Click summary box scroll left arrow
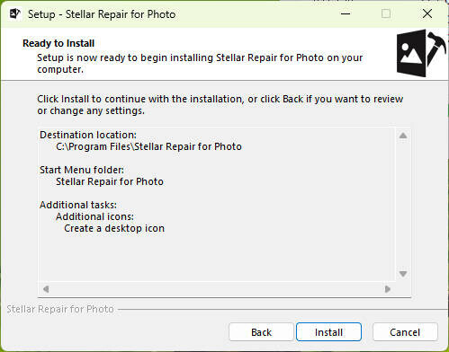 point(46,289)
